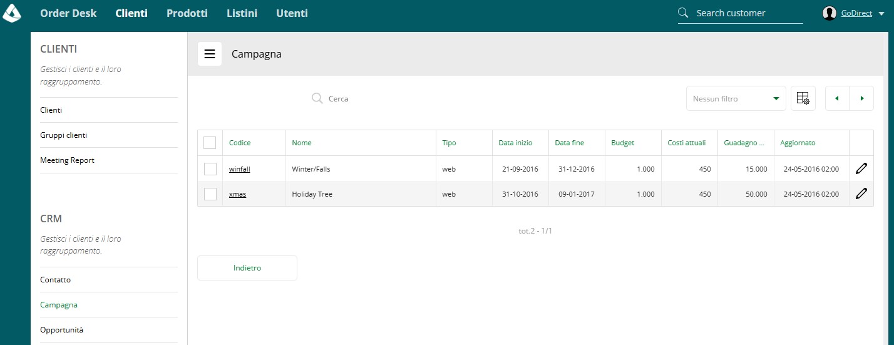Viewport: 894px width, 345px height.
Task: Open the hamburger menu beside Campagna
Action: coord(210,54)
